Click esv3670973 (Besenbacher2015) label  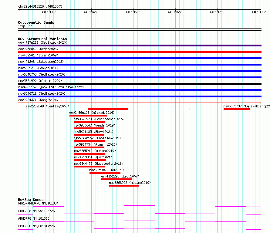point(99,119)
